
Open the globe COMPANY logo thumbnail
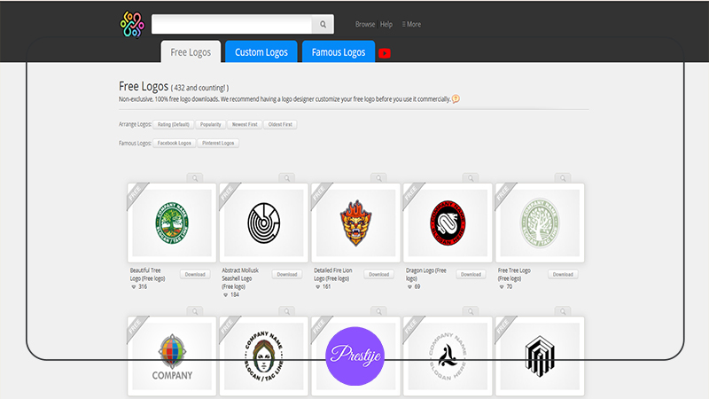point(172,356)
